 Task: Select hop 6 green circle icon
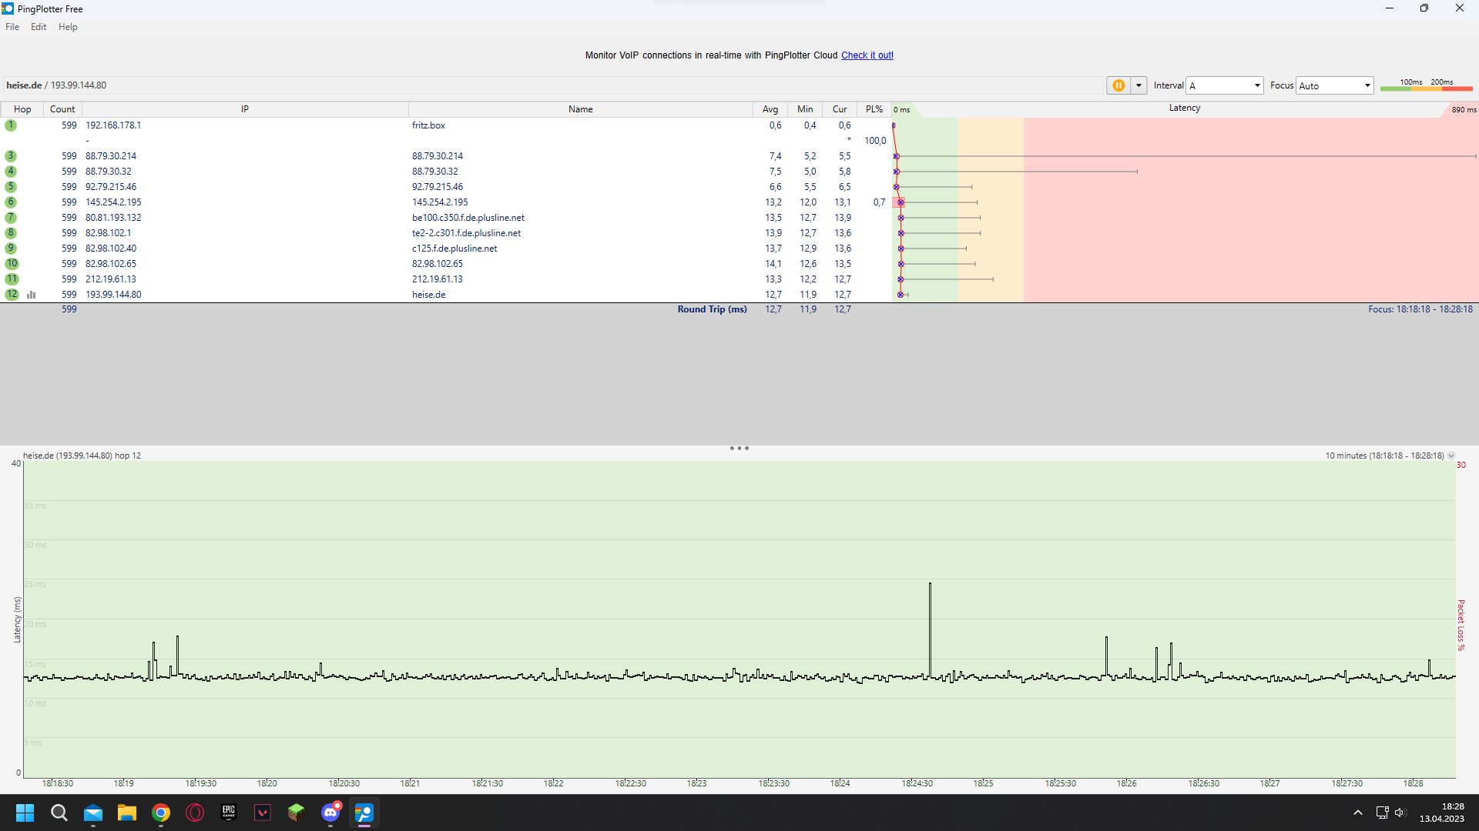tap(11, 202)
